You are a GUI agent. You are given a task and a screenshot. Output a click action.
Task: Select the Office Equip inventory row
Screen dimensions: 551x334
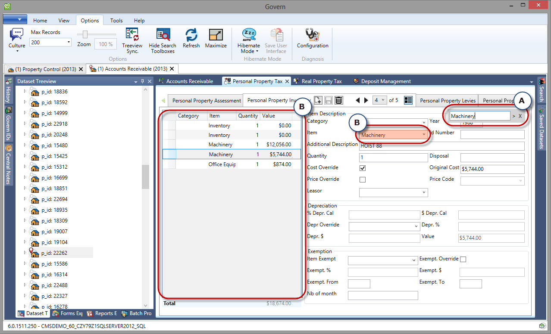point(222,164)
